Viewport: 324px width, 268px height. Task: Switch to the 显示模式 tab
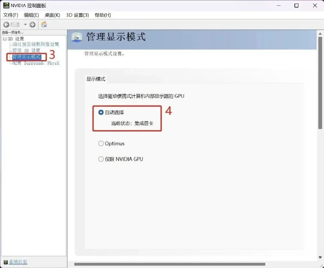point(96,79)
